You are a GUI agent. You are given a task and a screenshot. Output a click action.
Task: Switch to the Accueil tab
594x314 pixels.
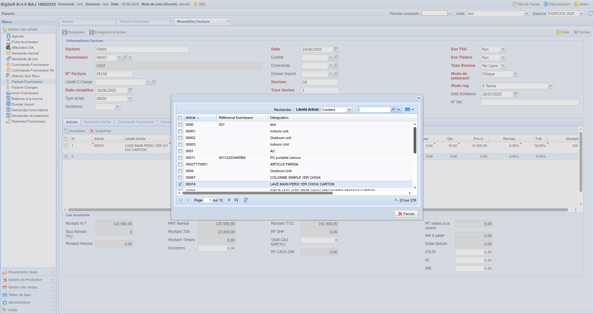(87, 21)
